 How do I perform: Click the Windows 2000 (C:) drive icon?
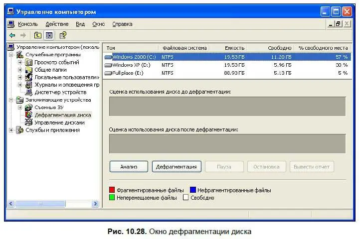point(108,57)
